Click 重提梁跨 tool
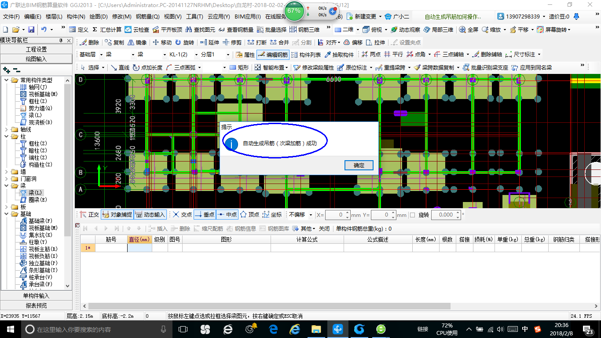This screenshot has width=601, height=338. (x=391, y=67)
